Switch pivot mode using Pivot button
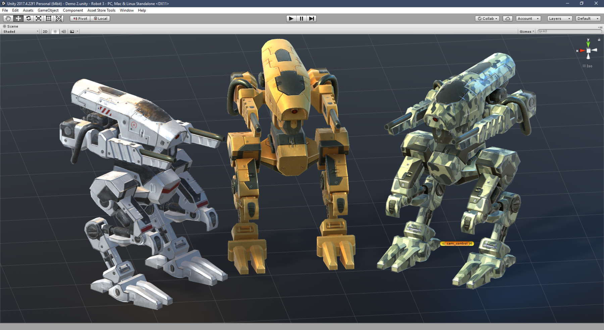Image resolution: width=604 pixels, height=330 pixels. (79, 18)
